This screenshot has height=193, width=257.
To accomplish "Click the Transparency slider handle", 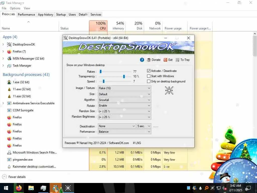I will click(124, 76).
